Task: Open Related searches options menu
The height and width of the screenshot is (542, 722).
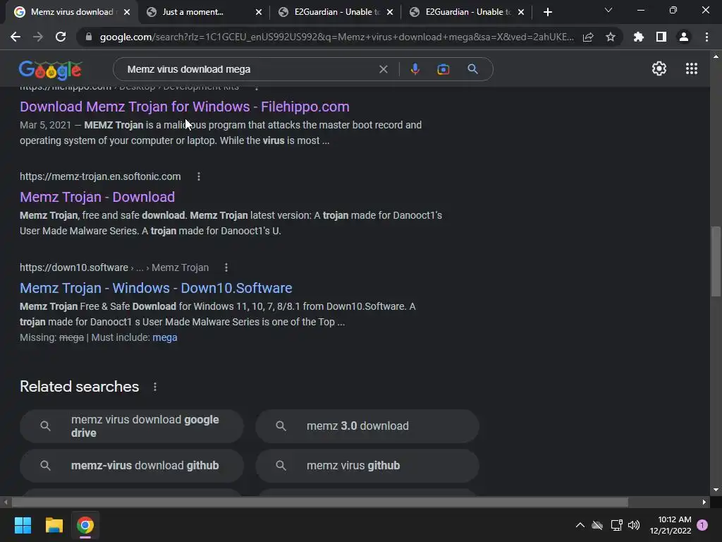Action: pos(155,387)
